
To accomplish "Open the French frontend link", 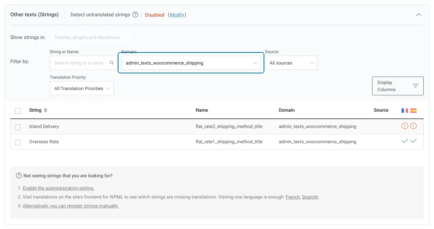I will tap(293, 197).
